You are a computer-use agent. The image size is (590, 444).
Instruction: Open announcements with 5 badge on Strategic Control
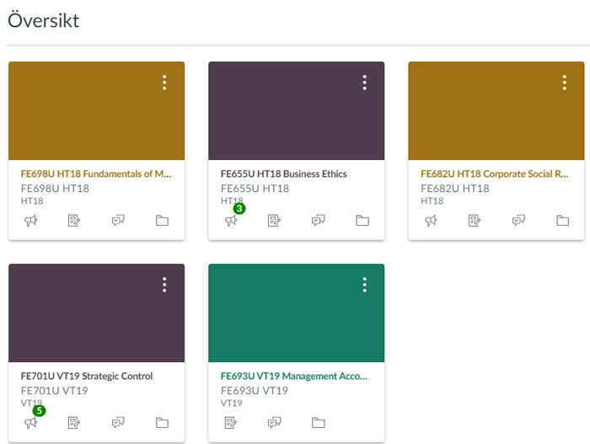click(31, 422)
